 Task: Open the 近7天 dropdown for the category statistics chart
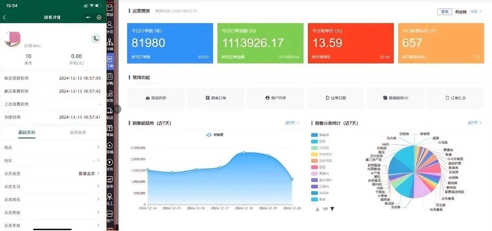pos(474,123)
